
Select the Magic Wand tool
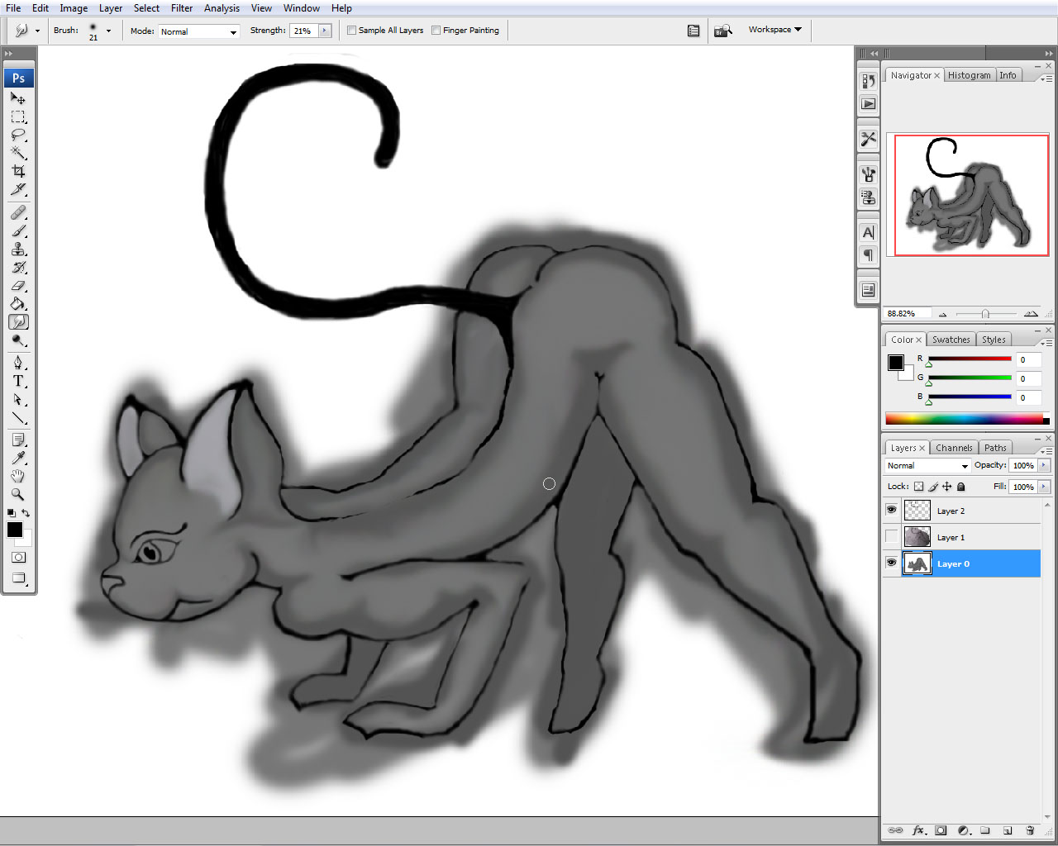(18, 153)
